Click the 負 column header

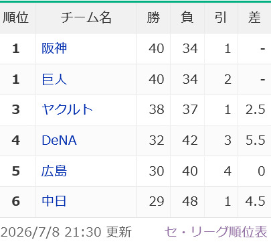tap(187, 17)
